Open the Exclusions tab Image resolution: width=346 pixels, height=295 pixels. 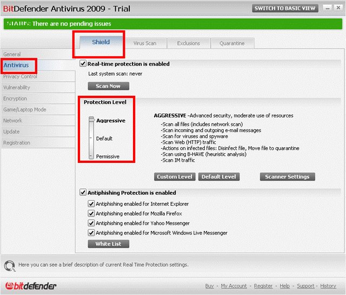pos(188,43)
